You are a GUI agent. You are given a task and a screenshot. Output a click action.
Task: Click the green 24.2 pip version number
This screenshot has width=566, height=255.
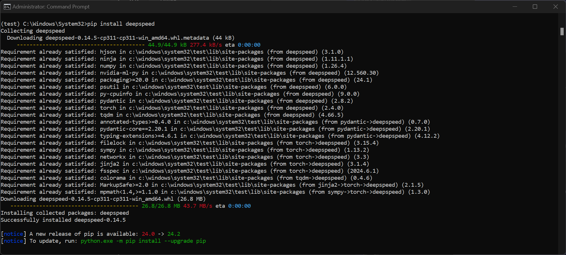[x=174, y=234]
